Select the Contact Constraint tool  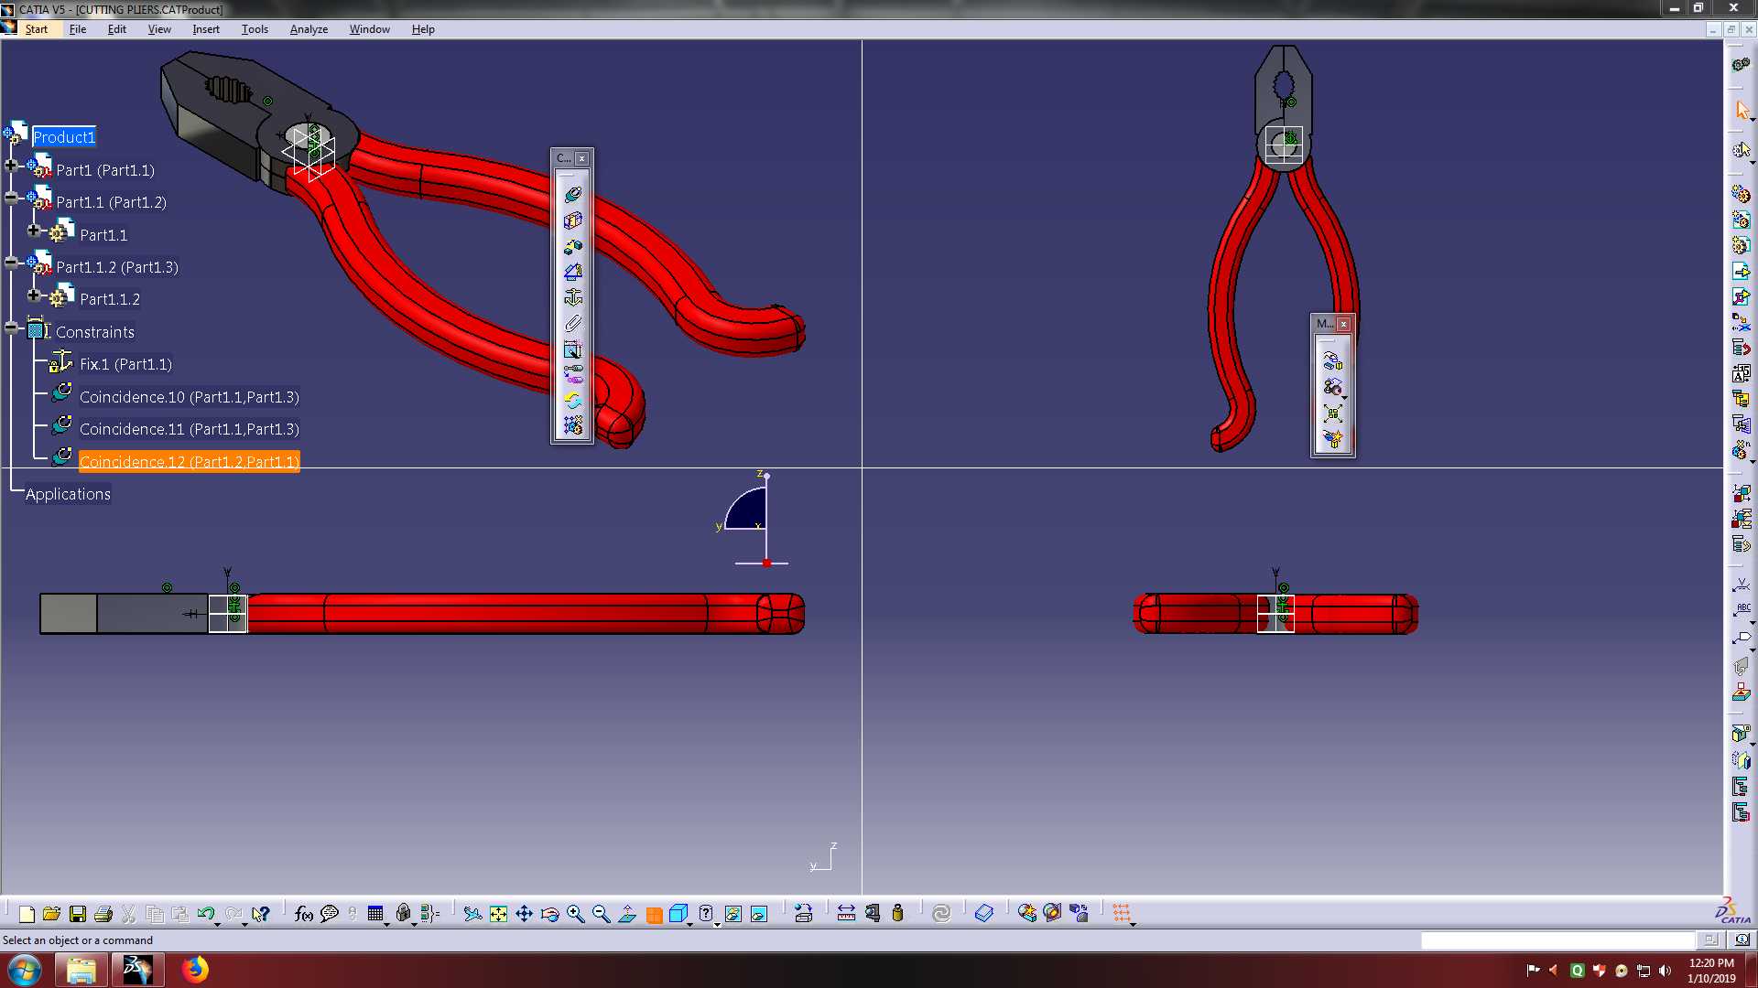(572, 220)
